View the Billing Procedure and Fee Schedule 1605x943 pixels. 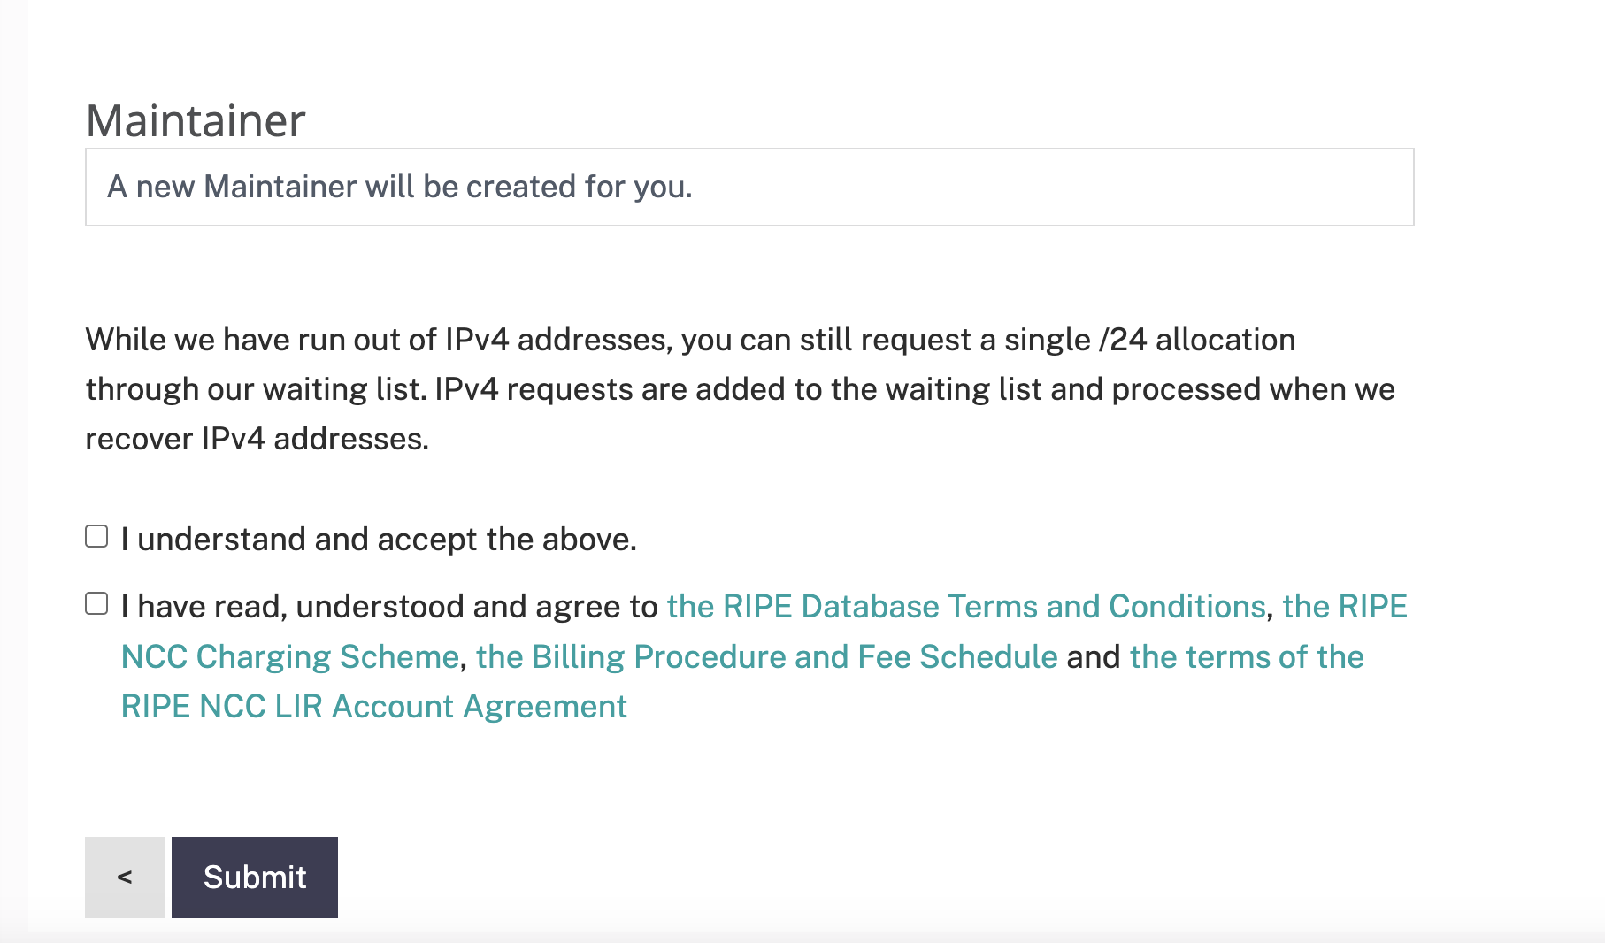pos(765,656)
